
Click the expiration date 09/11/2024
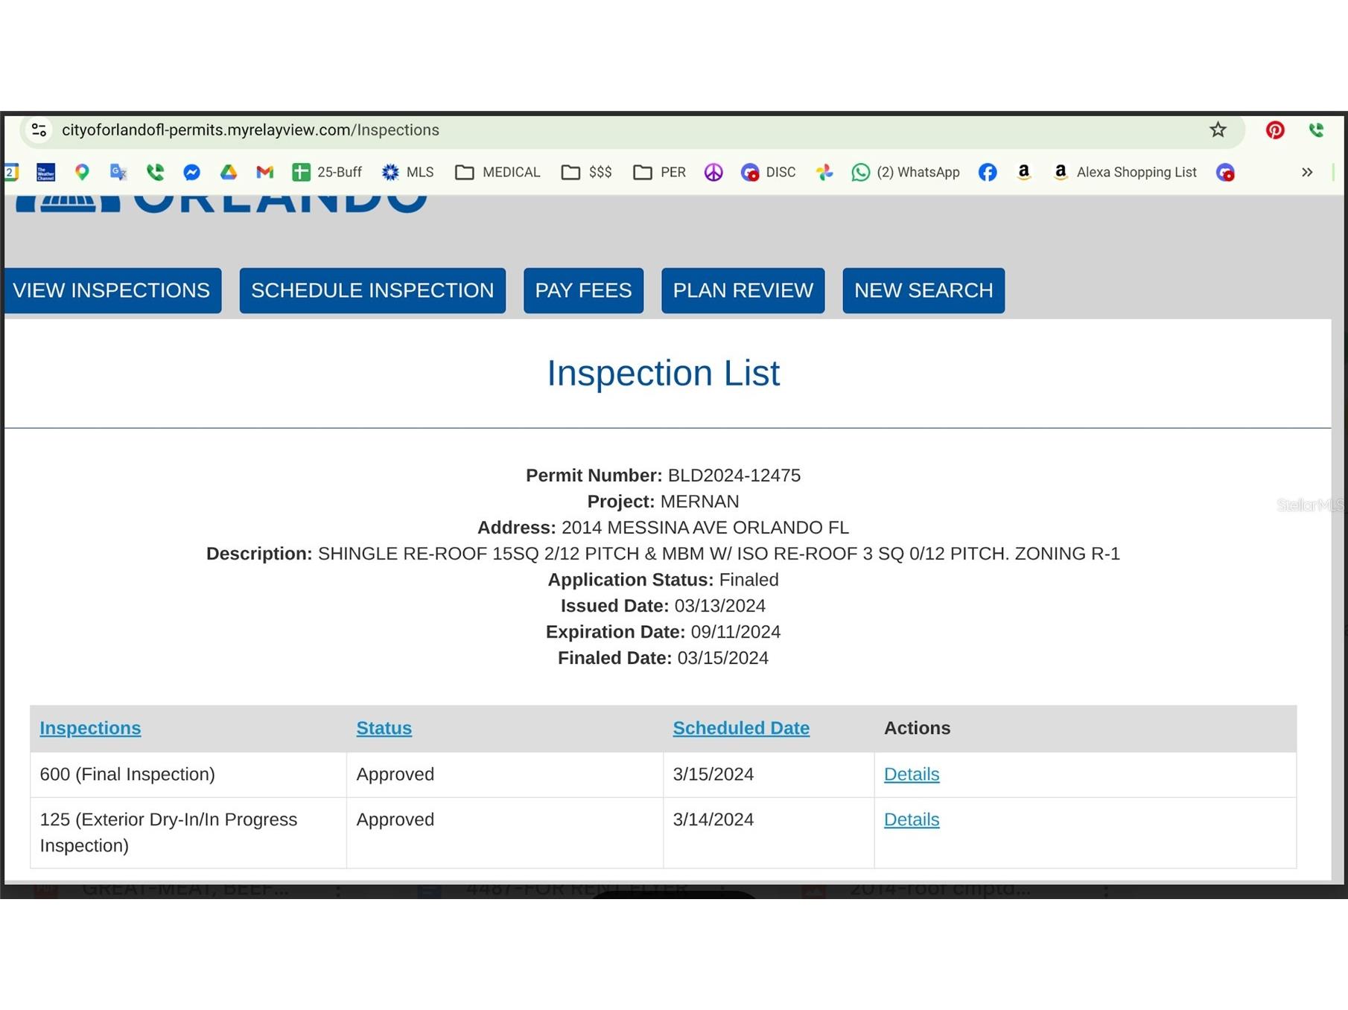tap(736, 632)
